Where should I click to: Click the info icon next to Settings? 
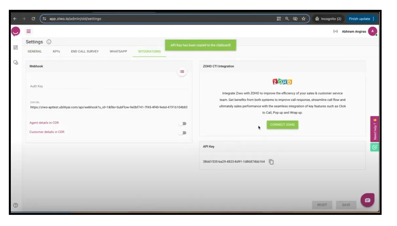49,42
